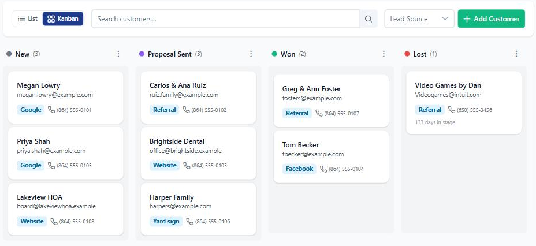Open the Megan Lowry customer card

pos(66,98)
